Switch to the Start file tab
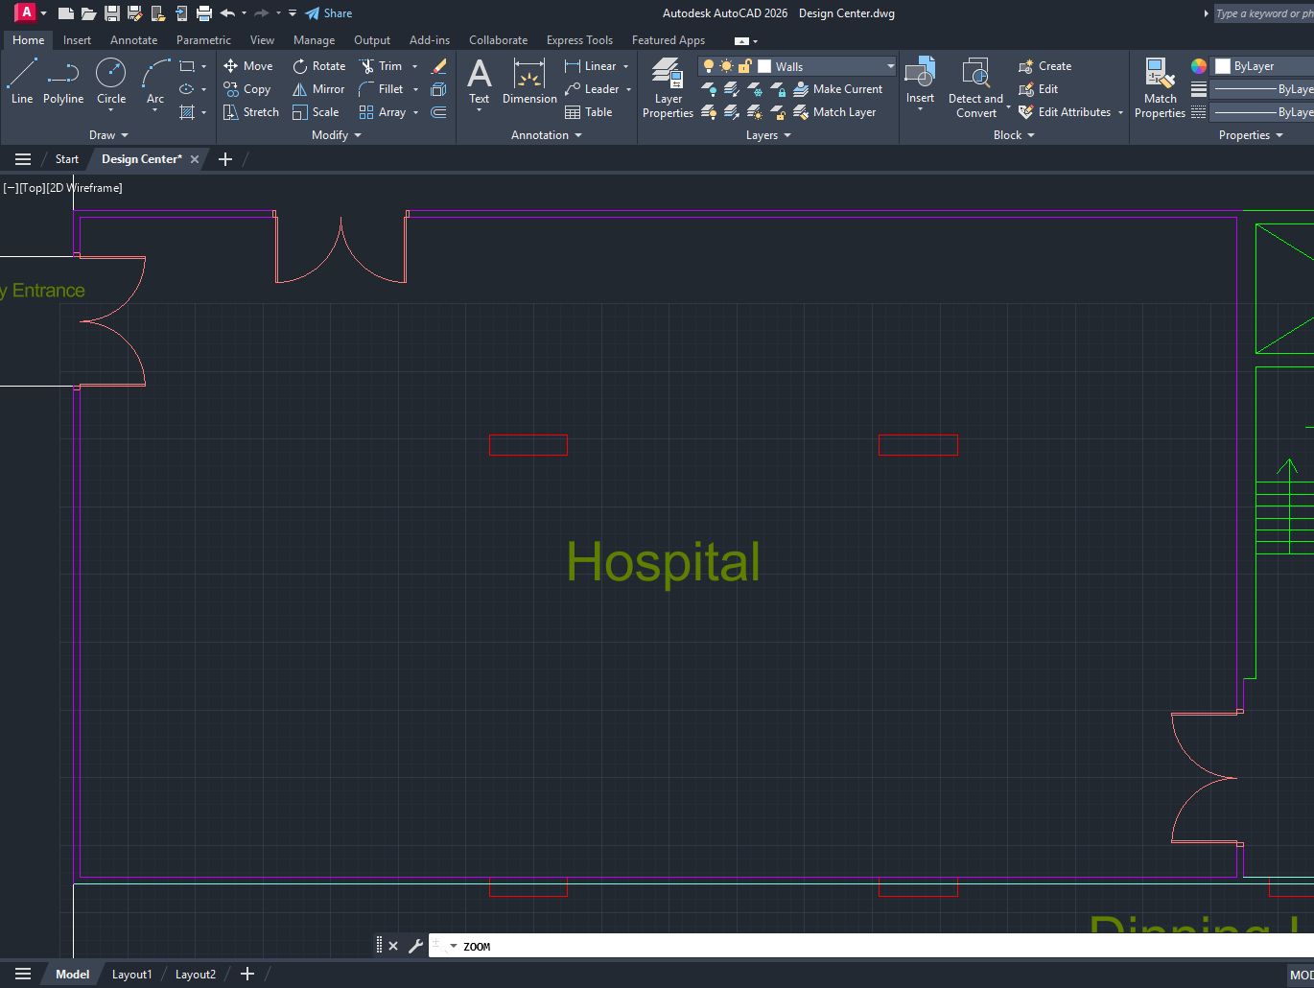The height and width of the screenshot is (988, 1314). click(x=67, y=159)
